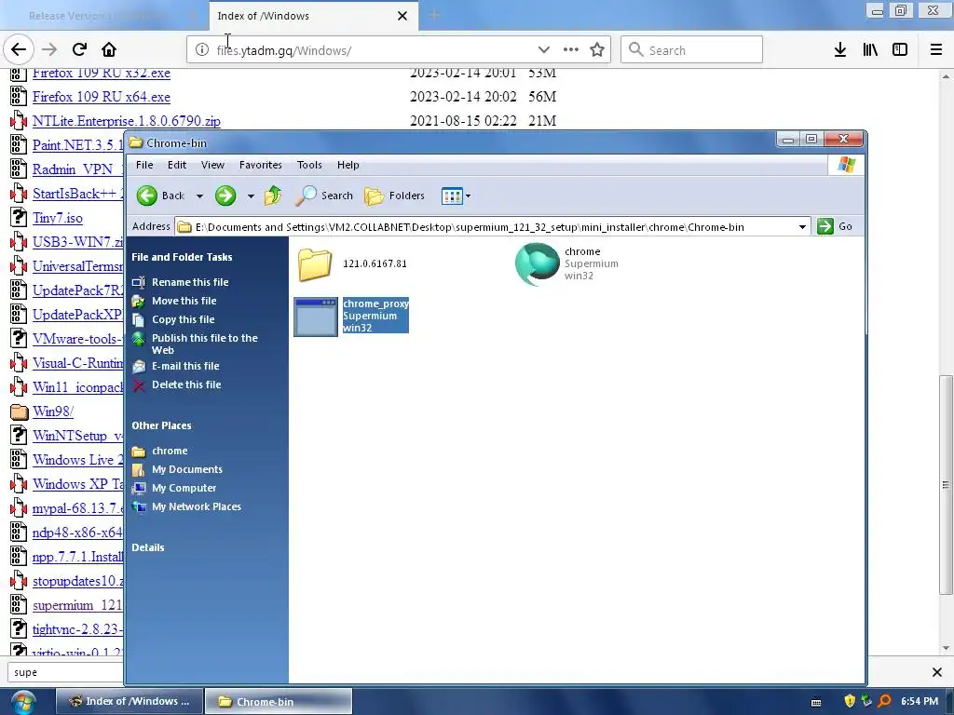Click the browser Forward button
This screenshot has height=715, width=954.
tap(49, 49)
